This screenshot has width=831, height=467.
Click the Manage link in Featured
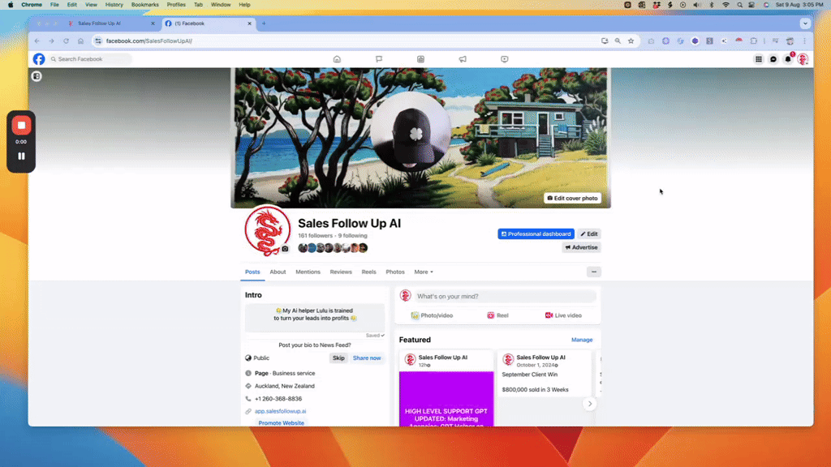coord(582,340)
